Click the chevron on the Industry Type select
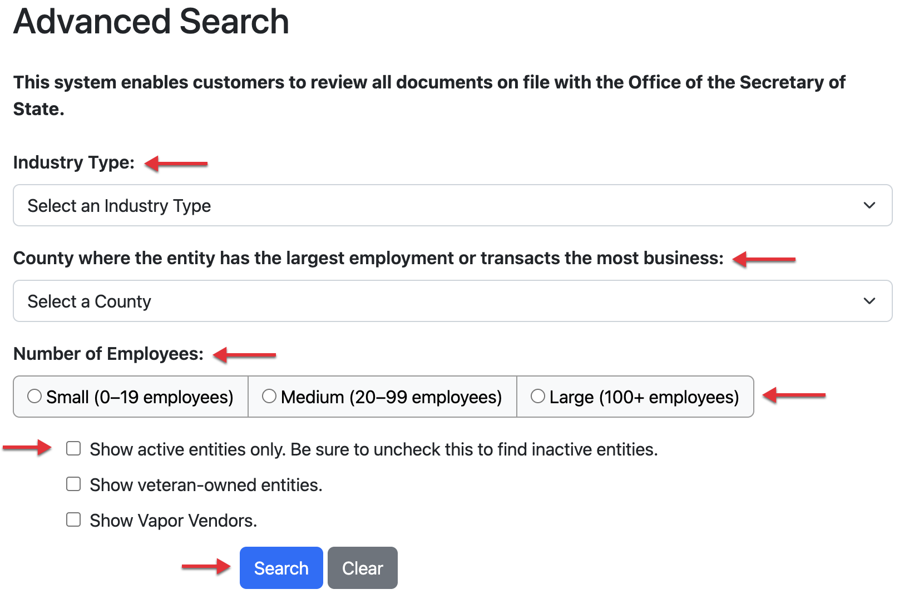 point(869,205)
